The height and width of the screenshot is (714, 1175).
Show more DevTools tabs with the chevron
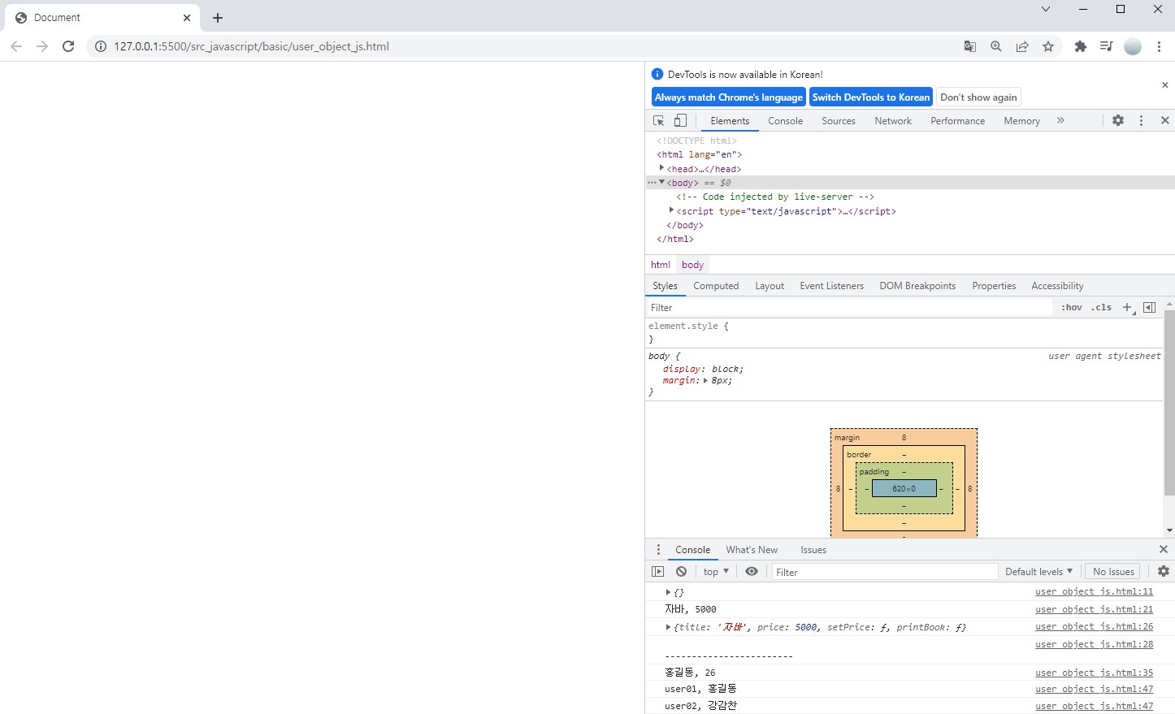pyautogui.click(x=1060, y=121)
